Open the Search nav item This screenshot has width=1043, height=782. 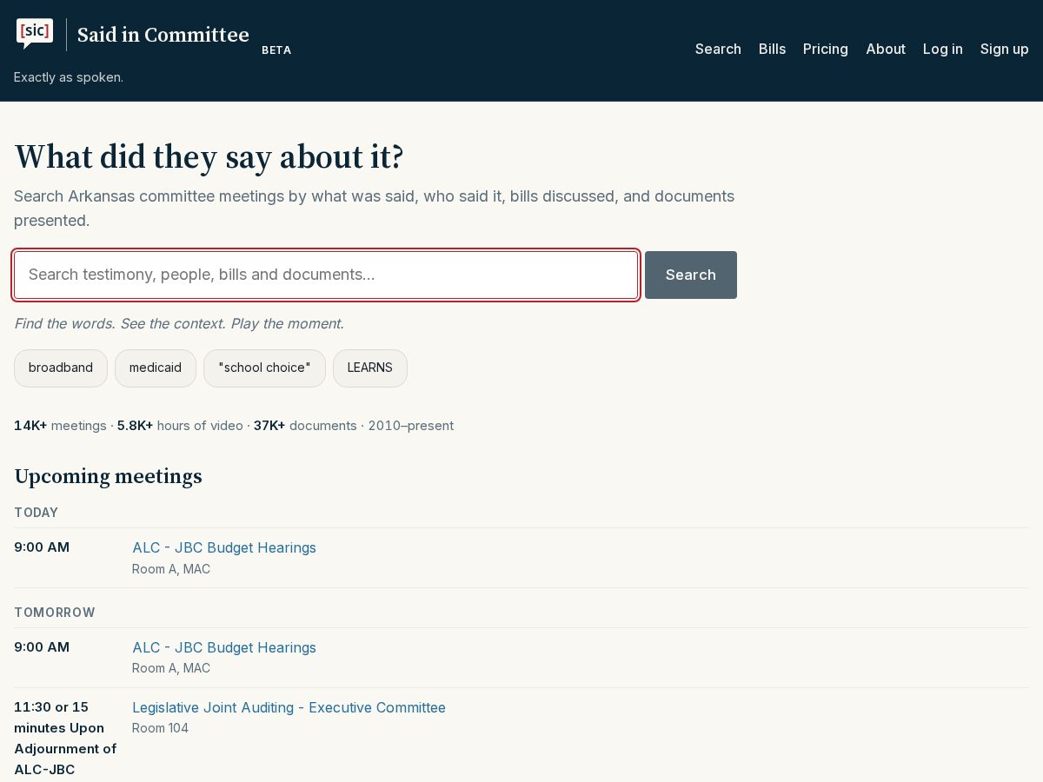(x=718, y=49)
